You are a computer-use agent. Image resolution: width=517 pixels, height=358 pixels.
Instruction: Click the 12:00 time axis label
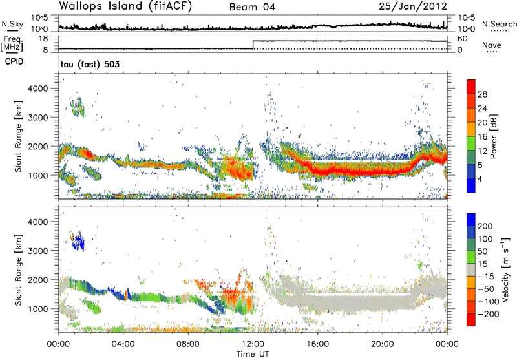253,344
